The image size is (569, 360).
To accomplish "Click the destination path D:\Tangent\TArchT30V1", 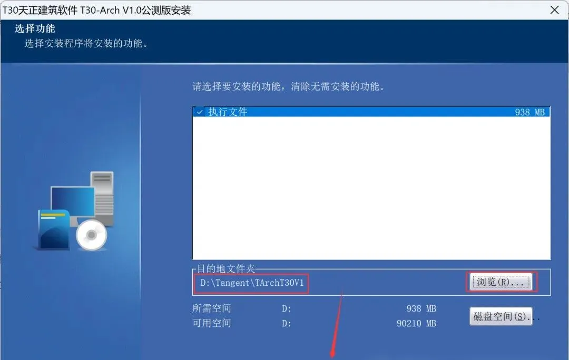I will (252, 283).
